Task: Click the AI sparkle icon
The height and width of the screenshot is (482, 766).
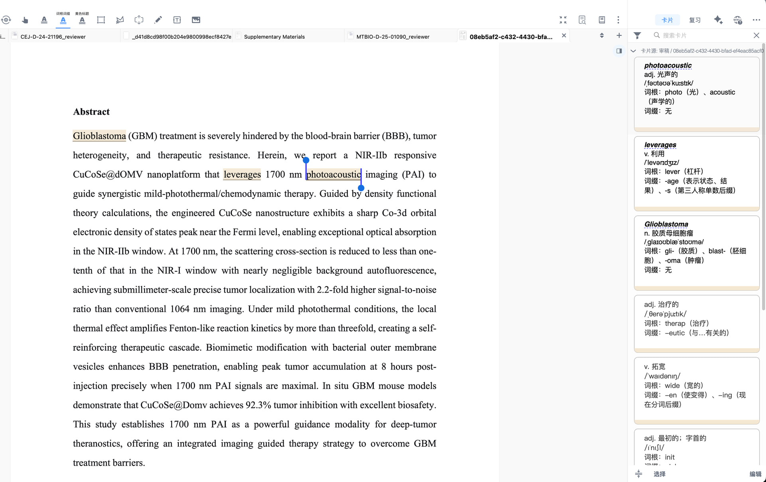Action: tap(718, 20)
